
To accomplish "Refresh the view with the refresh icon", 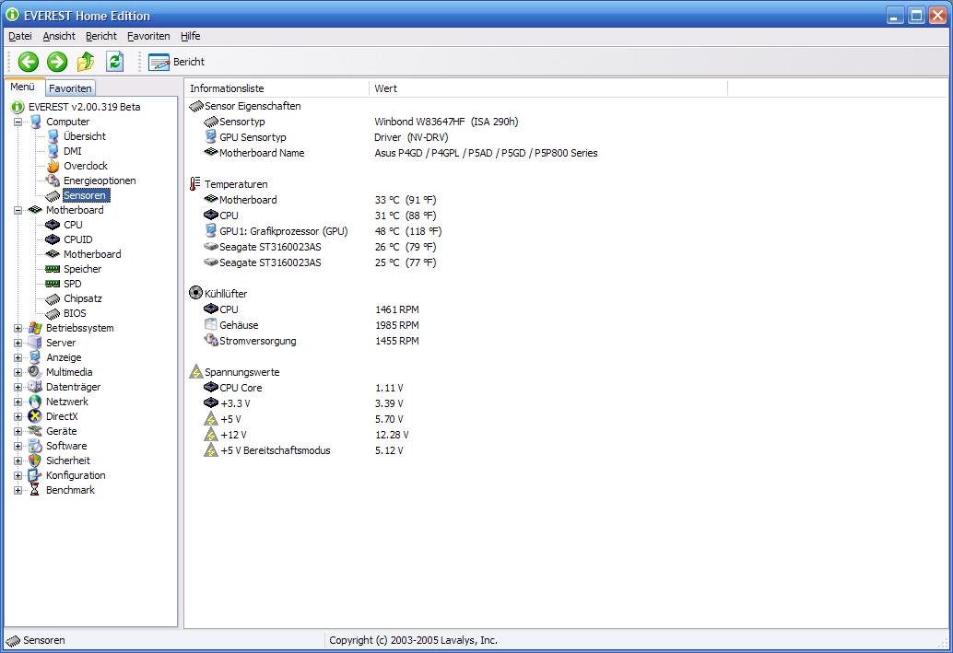I will tap(115, 62).
